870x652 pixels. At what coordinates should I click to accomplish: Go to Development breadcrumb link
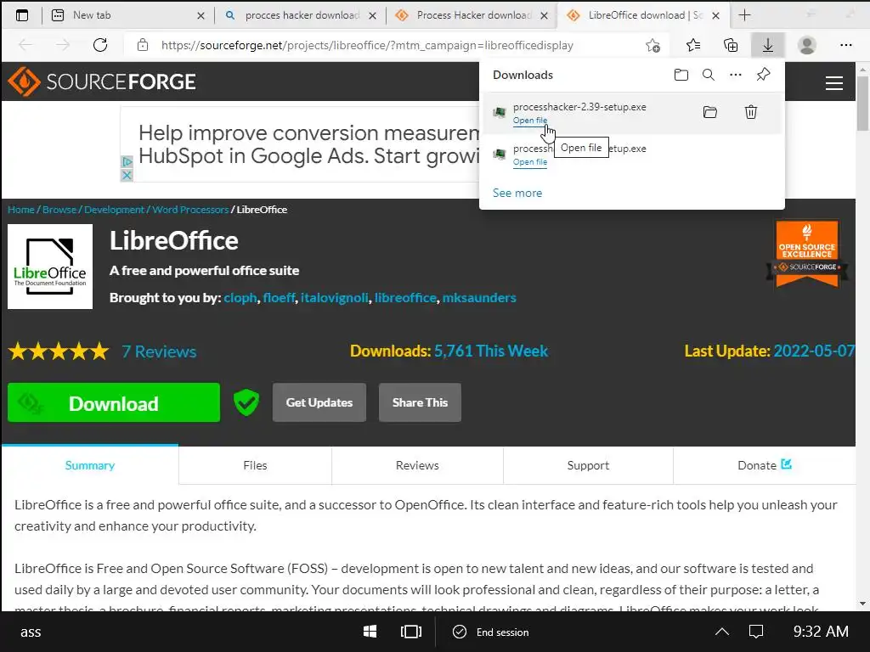[114, 210]
